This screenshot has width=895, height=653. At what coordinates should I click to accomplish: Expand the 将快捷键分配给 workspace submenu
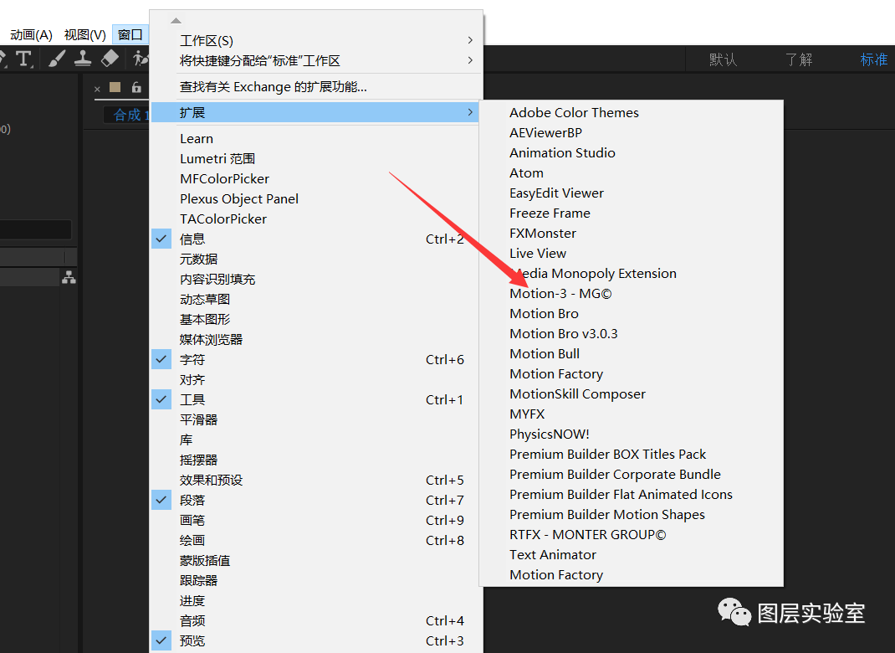click(x=315, y=60)
